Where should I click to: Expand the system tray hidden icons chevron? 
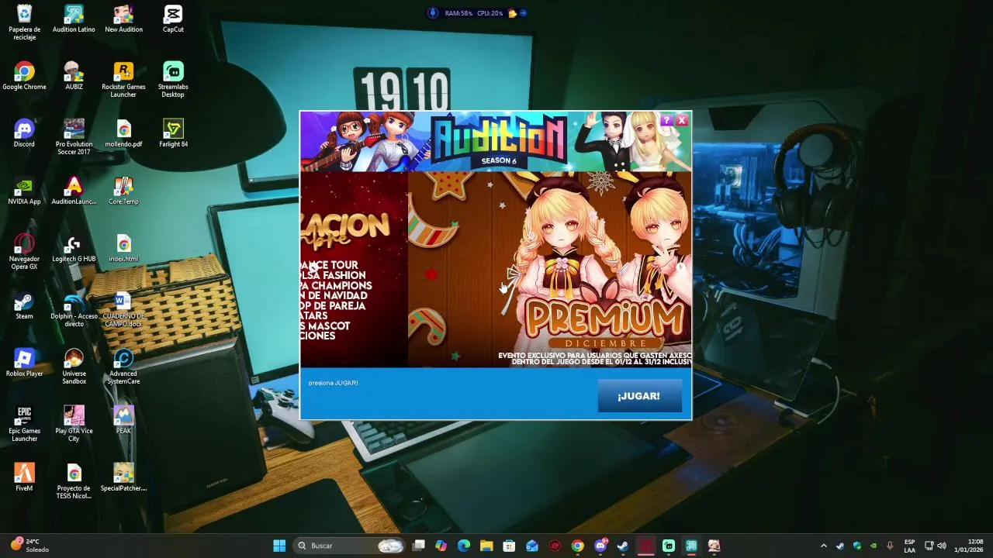point(824,546)
